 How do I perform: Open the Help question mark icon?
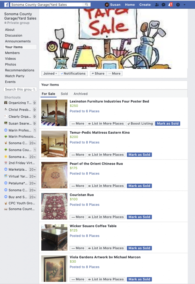178,4
